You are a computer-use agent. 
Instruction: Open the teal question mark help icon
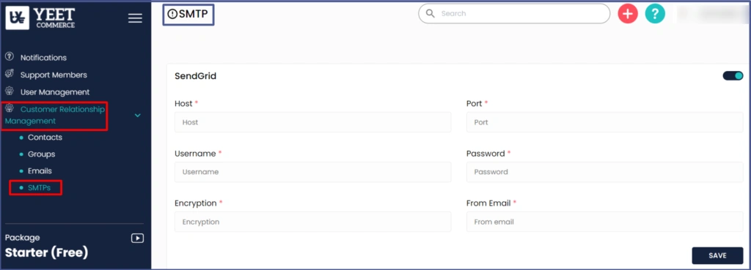655,14
